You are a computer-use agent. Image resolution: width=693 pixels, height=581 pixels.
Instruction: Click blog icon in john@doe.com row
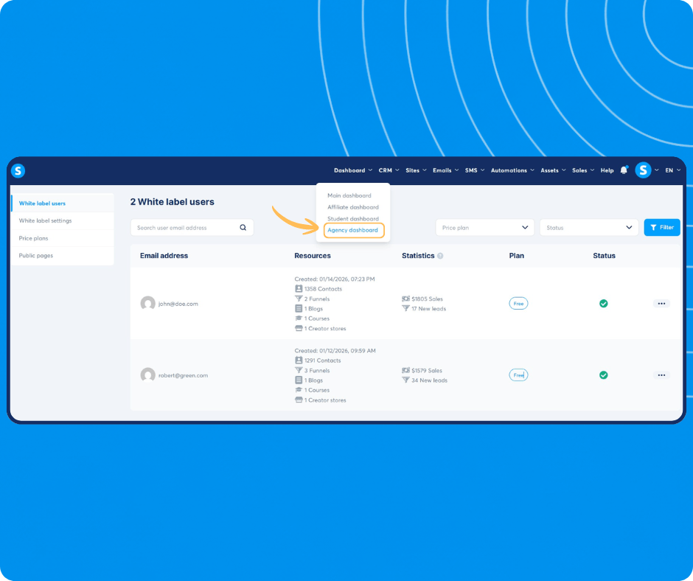[x=299, y=309]
